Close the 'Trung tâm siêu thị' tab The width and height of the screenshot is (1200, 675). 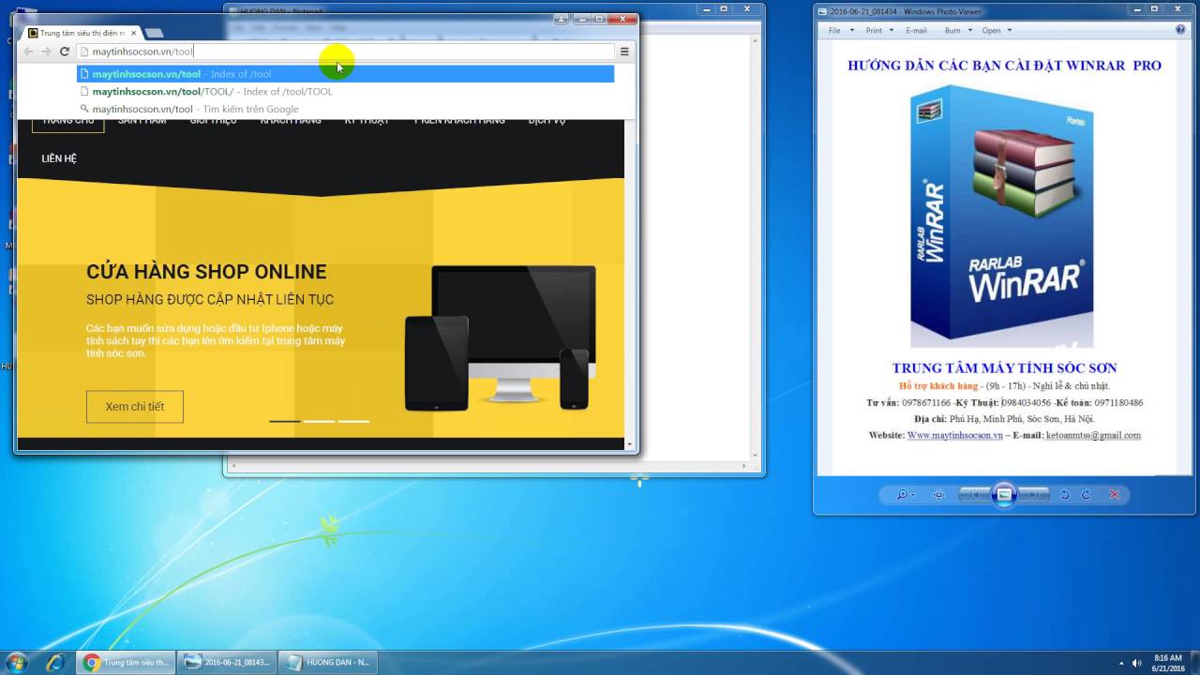click(133, 33)
